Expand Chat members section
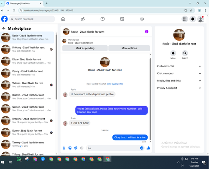The width and height of the screenshot is (209, 169). pyautogui.click(x=179, y=73)
